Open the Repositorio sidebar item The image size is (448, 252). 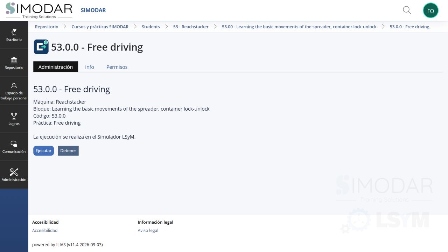(14, 63)
